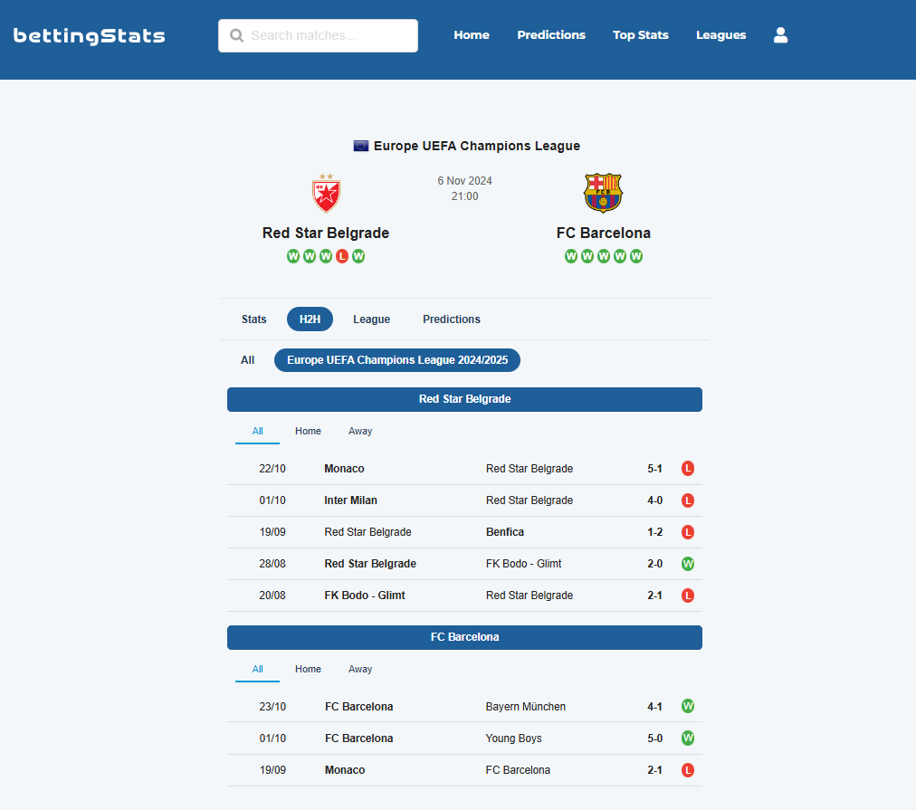
Task: Click the 5-1 score
Action: [655, 469]
